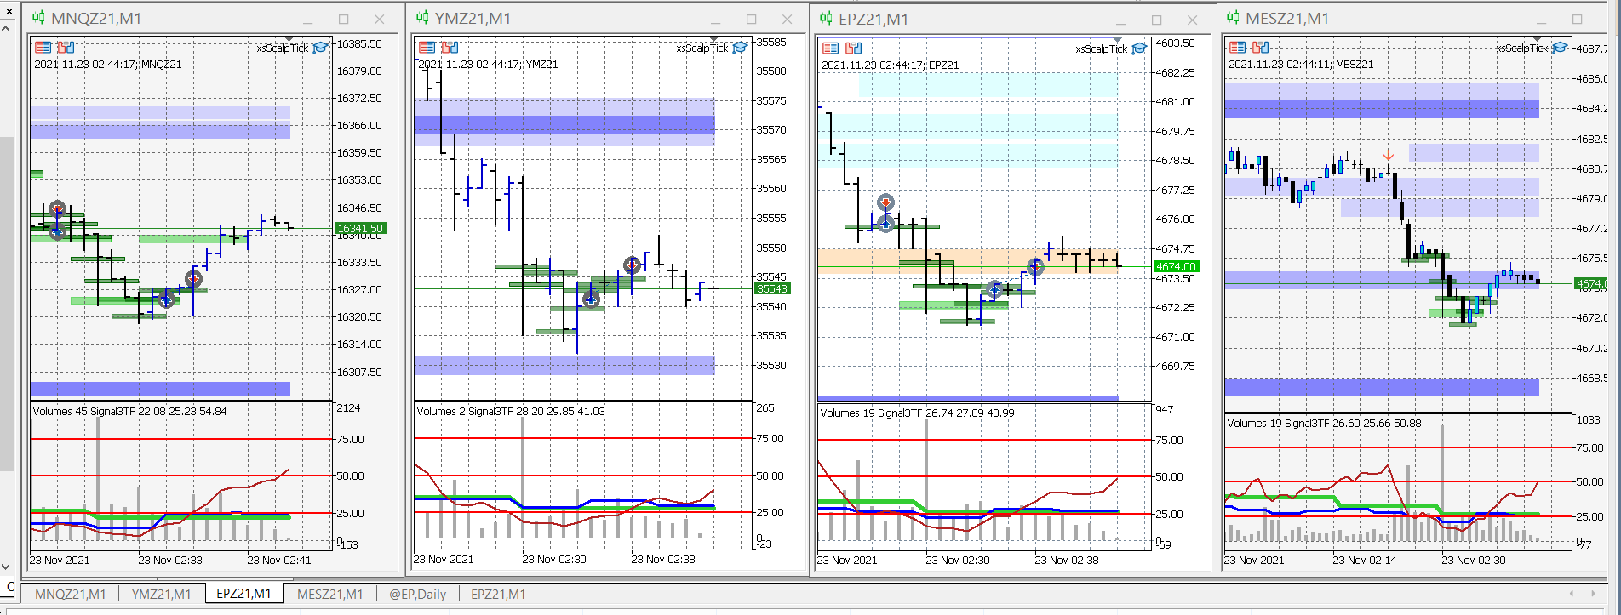Open Depth of Market icon on MESZ21 chart

1260,48
